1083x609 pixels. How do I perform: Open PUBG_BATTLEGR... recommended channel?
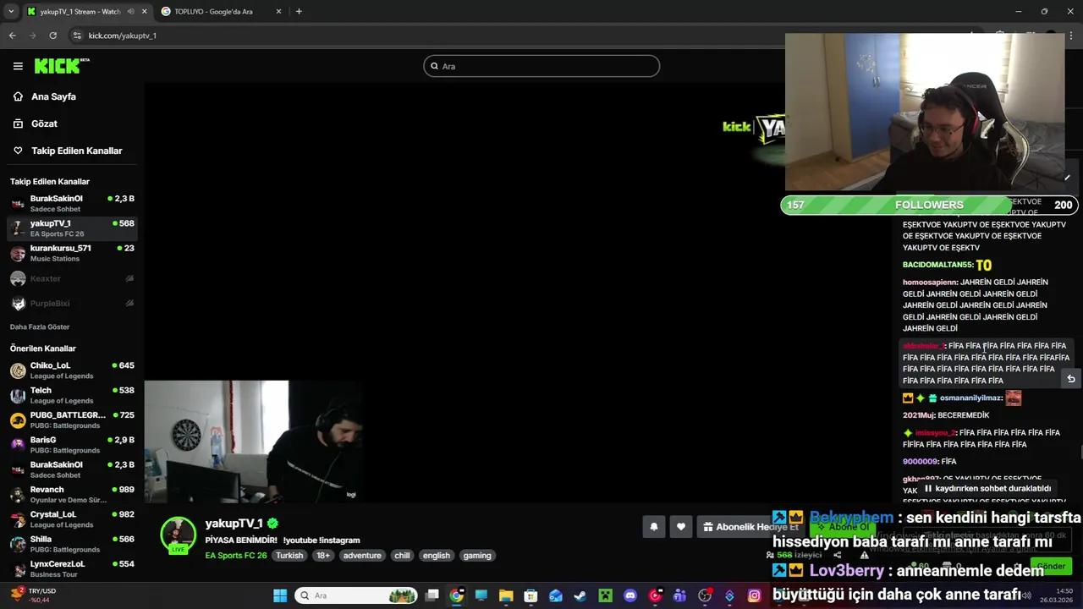pos(72,420)
